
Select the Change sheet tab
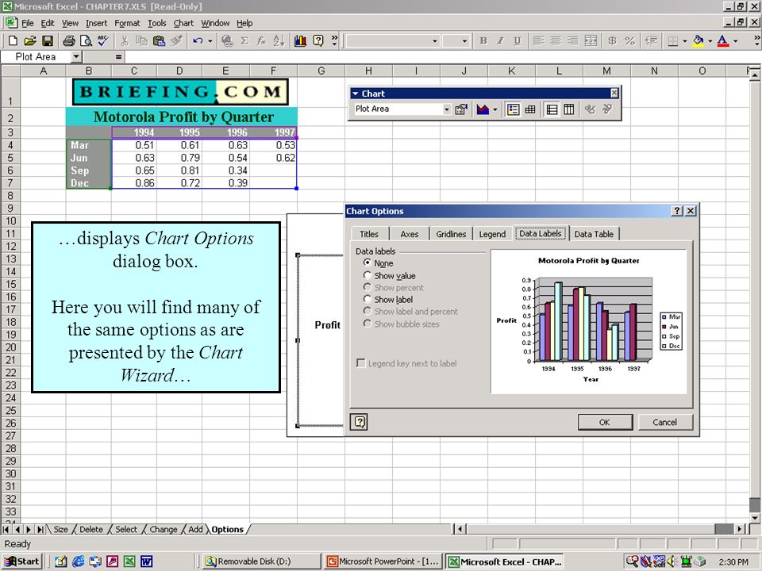tap(164, 529)
